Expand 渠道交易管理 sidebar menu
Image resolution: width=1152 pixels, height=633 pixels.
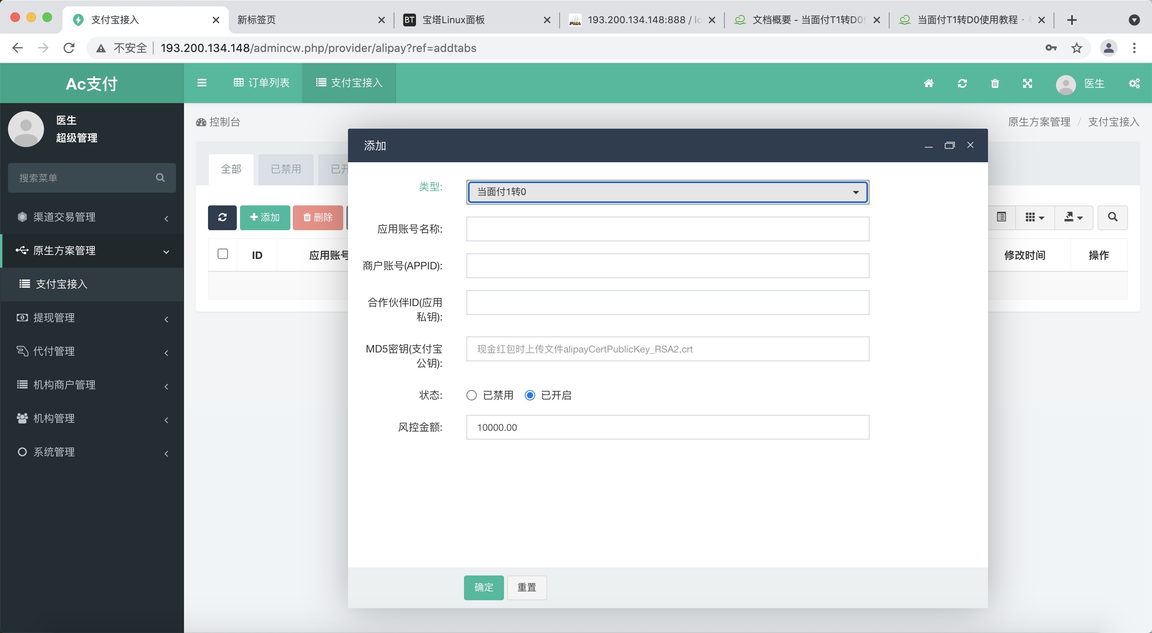pyautogui.click(x=92, y=217)
